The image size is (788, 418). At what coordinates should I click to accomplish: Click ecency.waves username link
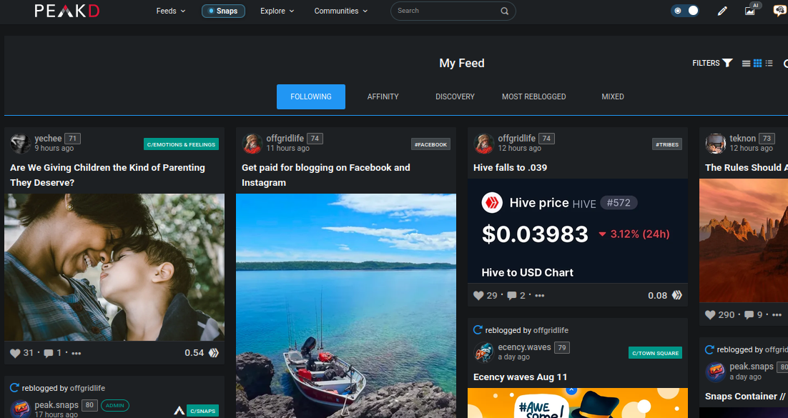coord(524,347)
